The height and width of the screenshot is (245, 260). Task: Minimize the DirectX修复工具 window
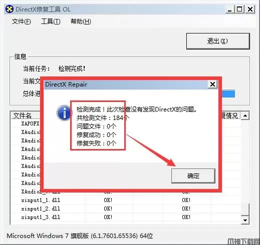click(x=230, y=9)
